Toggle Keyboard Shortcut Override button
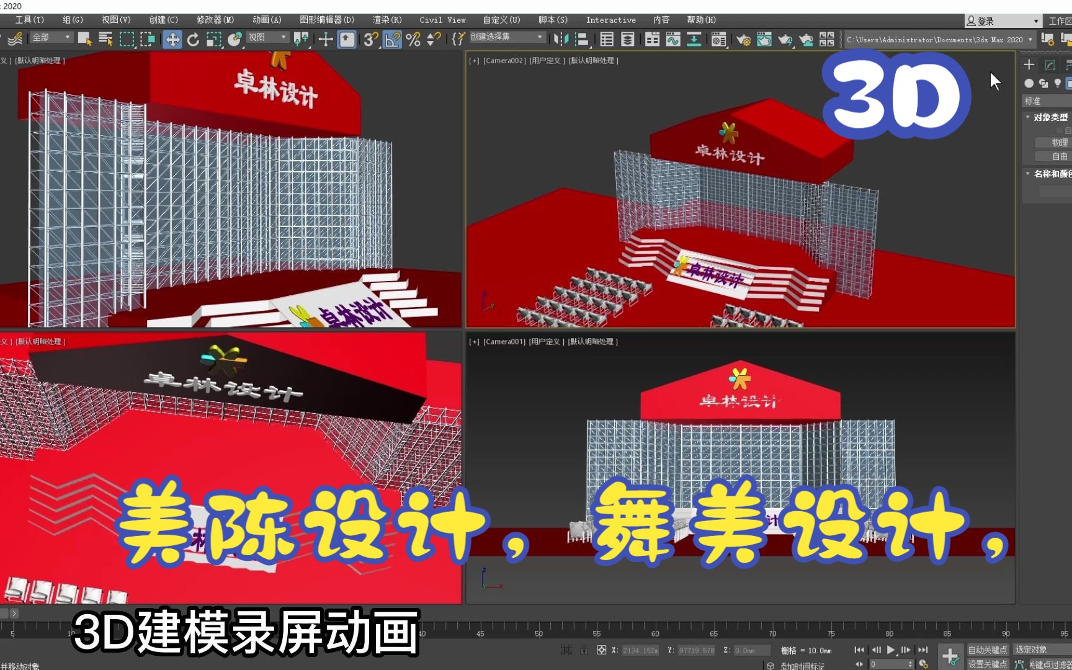The height and width of the screenshot is (670, 1072). pyautogui.click(x=347, y=39)
